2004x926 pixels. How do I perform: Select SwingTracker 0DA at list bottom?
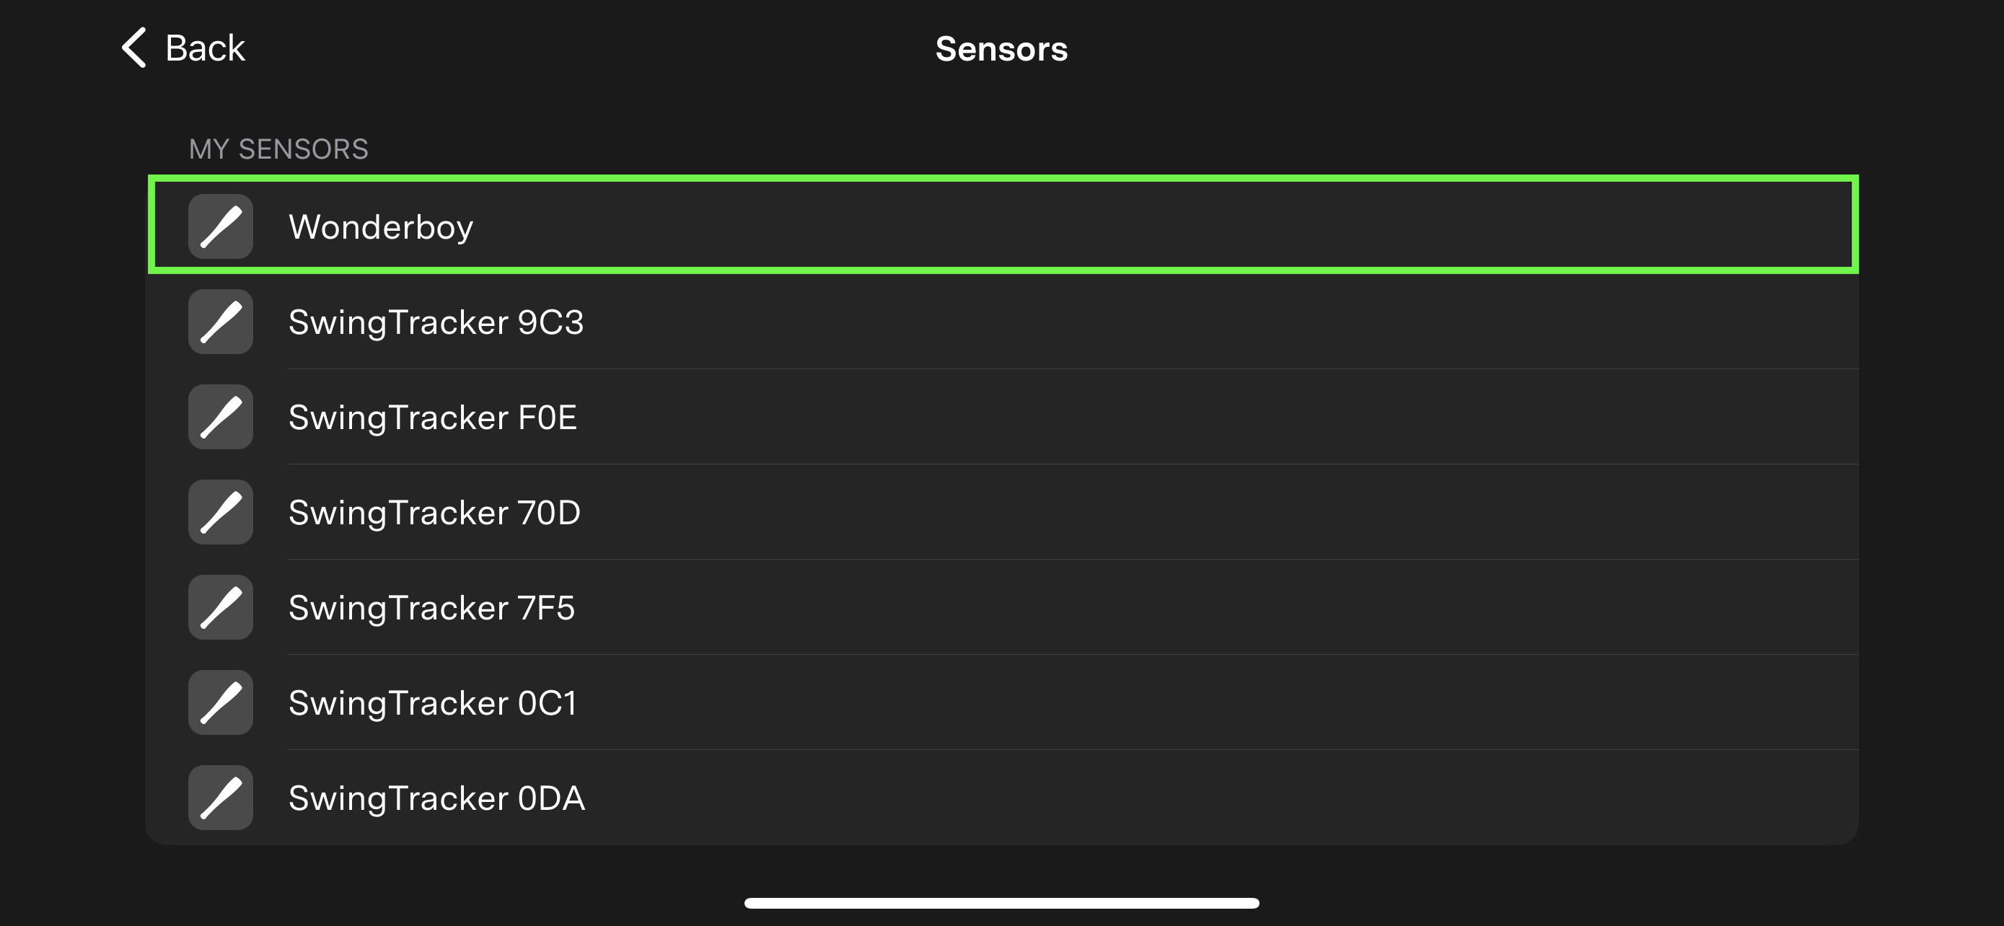click(436, 798)
